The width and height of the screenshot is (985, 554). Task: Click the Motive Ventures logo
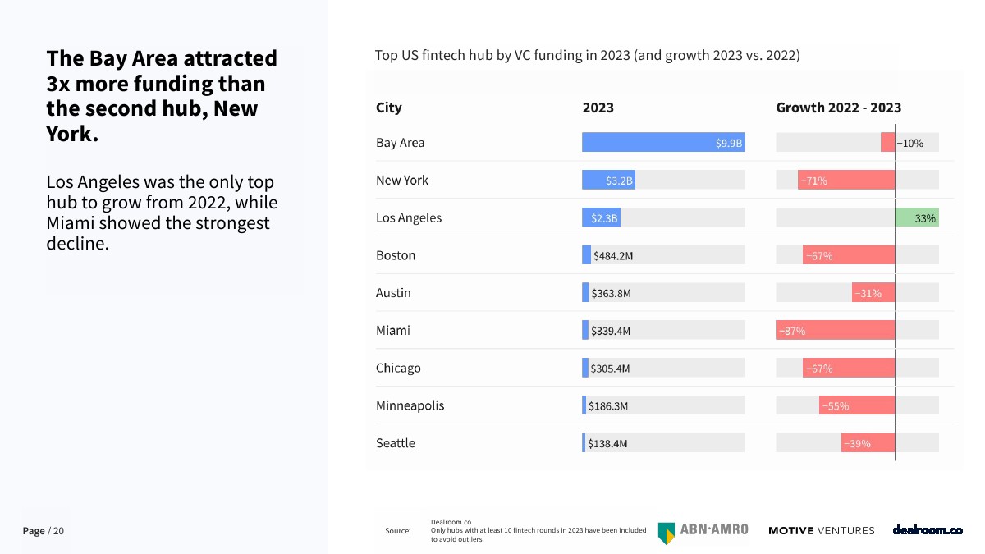821,531
